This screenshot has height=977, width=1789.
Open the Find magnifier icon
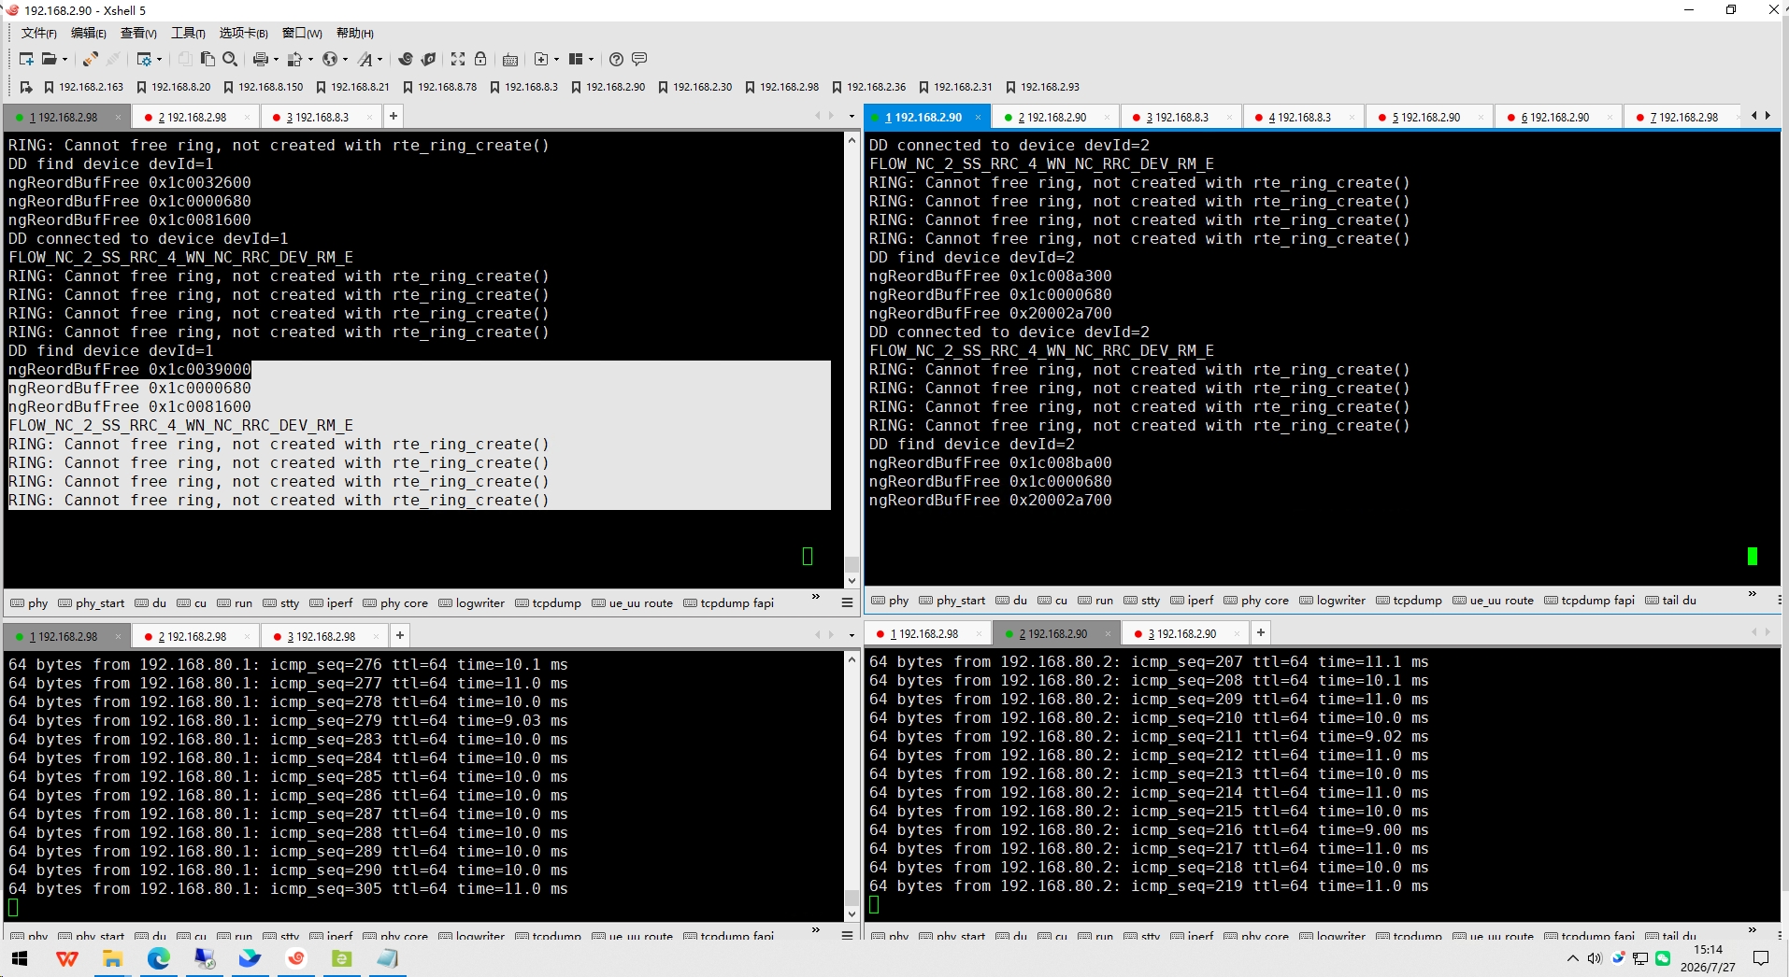point(230,59)
